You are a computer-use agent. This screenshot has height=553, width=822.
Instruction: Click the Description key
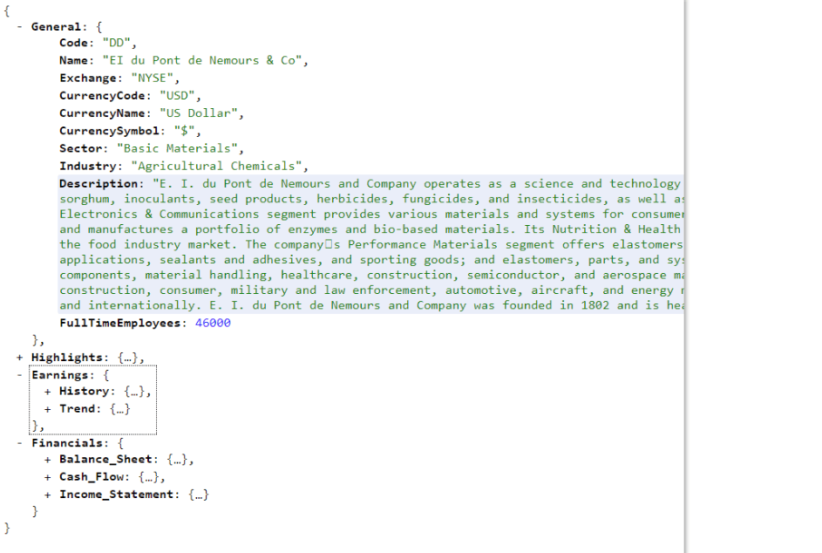click(99, 184)
